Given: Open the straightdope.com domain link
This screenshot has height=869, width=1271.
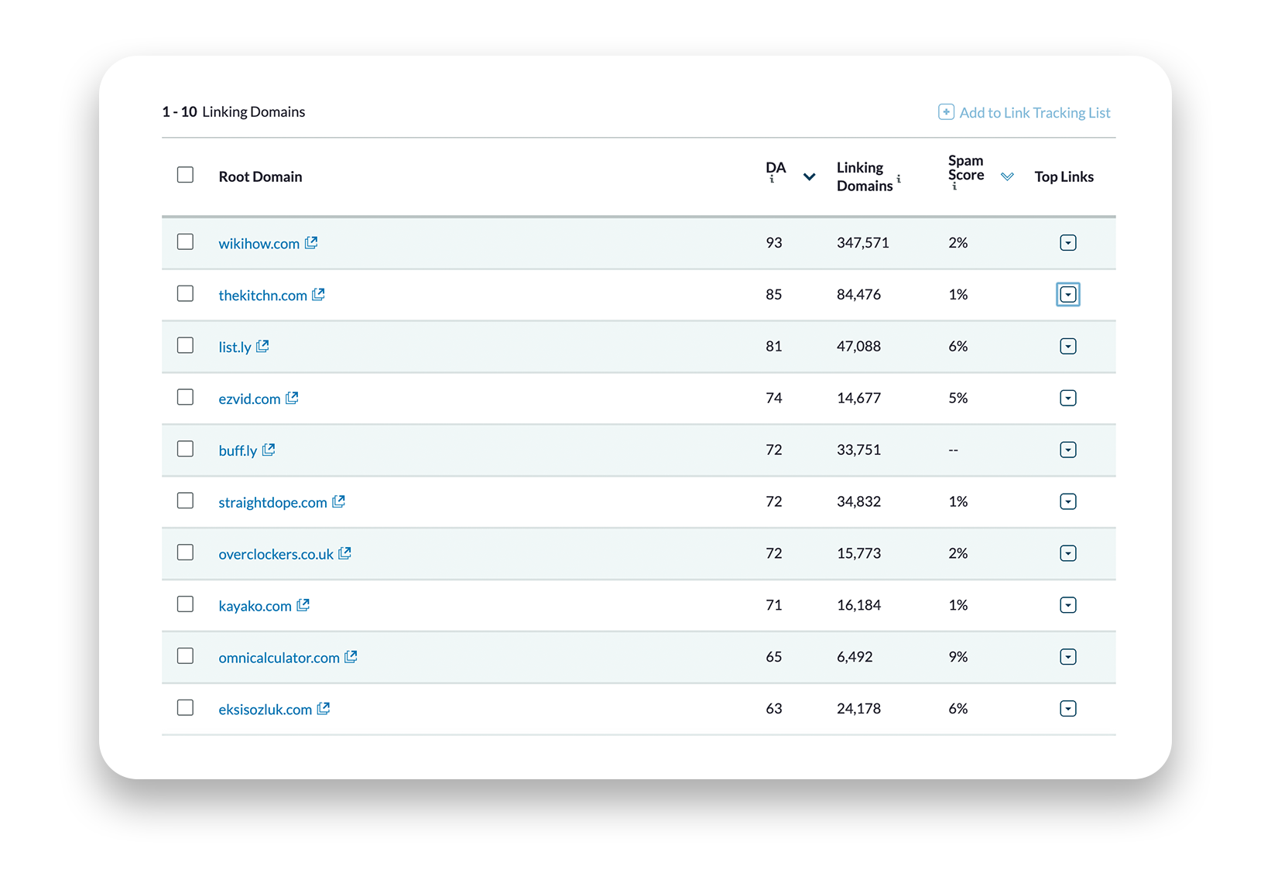Looking at the screenshot, I should click(272, 503).
